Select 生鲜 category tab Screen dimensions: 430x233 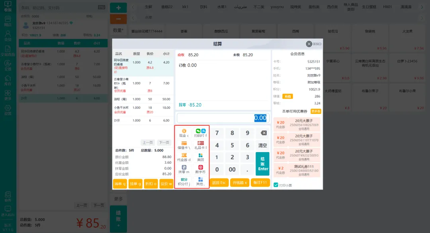click(149, 7)
